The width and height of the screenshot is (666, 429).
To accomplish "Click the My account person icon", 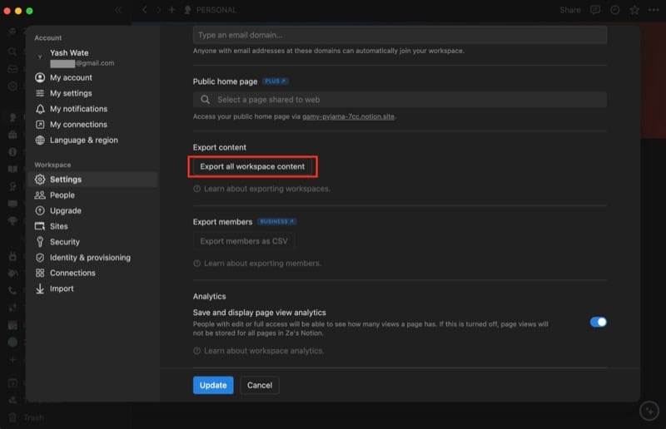I will coord(40,77).
